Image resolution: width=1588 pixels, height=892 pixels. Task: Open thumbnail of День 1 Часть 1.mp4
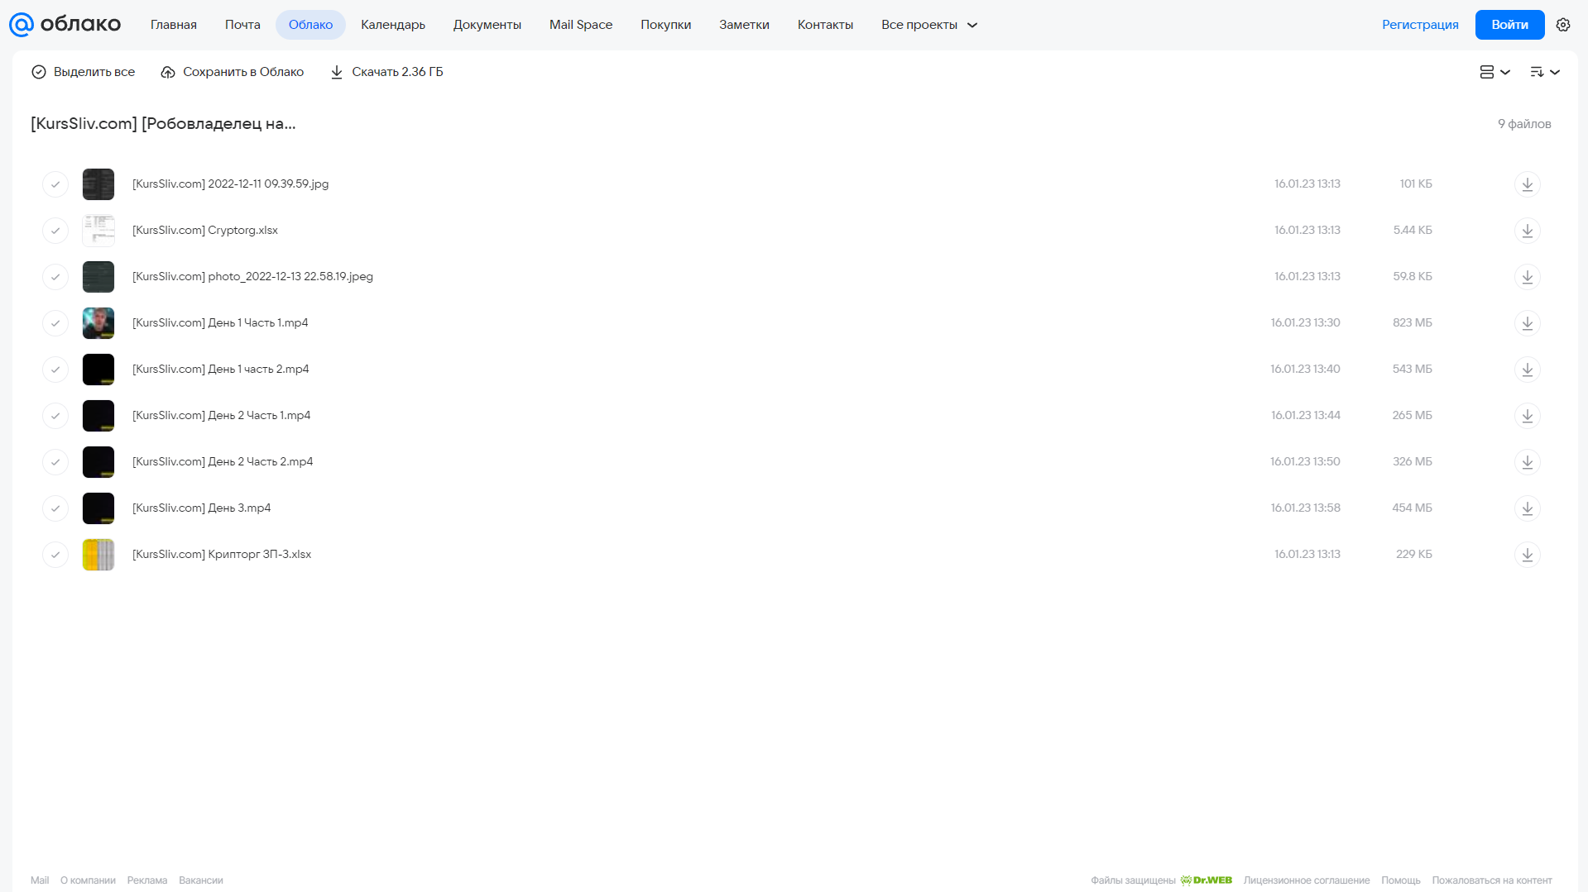point(98,323)
